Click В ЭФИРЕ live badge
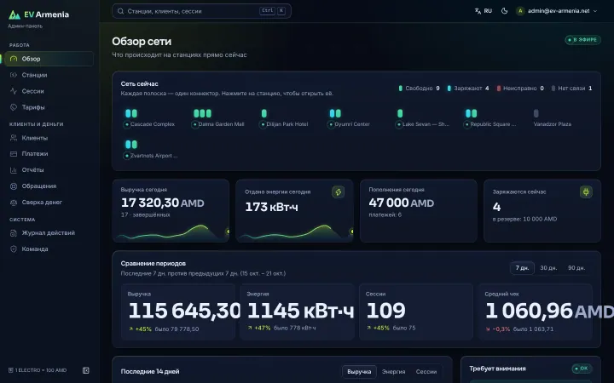This screenshot has width=614, height=383. click(x=582, y=40)
